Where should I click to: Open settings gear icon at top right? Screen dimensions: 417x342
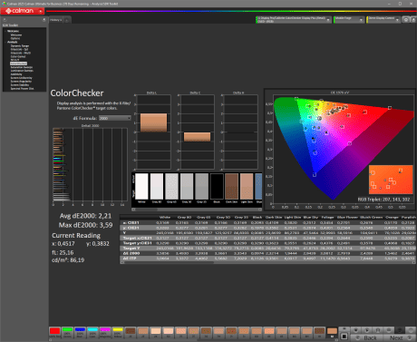(x=406, y=20)
